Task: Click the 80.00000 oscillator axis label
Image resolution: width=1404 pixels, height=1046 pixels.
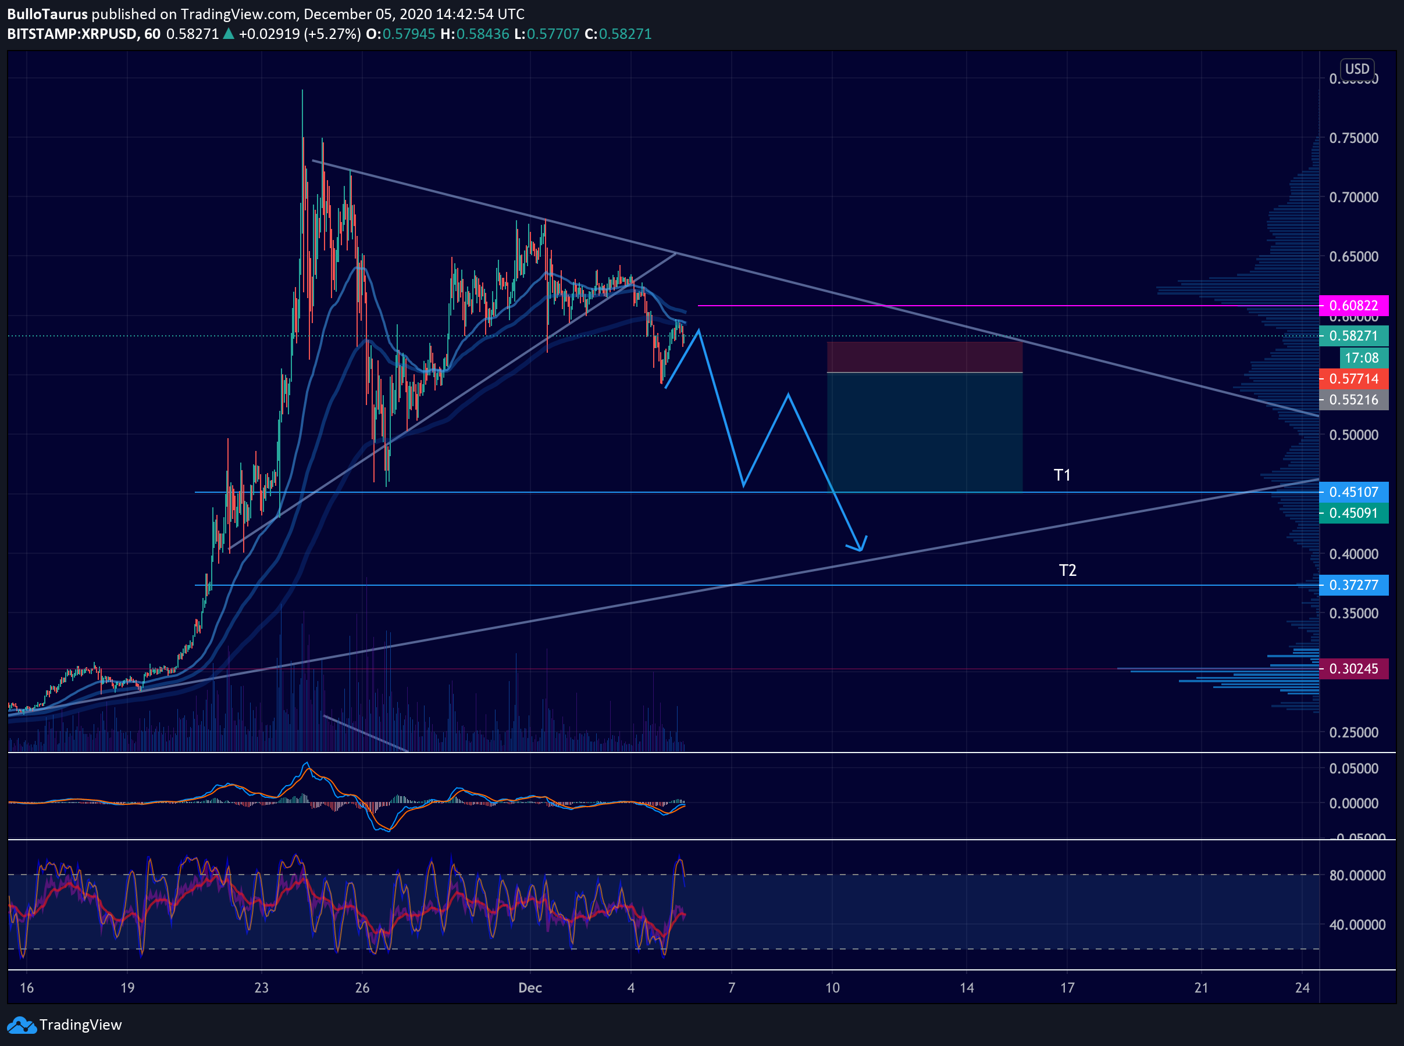Action: click(x=1357, y=876)
